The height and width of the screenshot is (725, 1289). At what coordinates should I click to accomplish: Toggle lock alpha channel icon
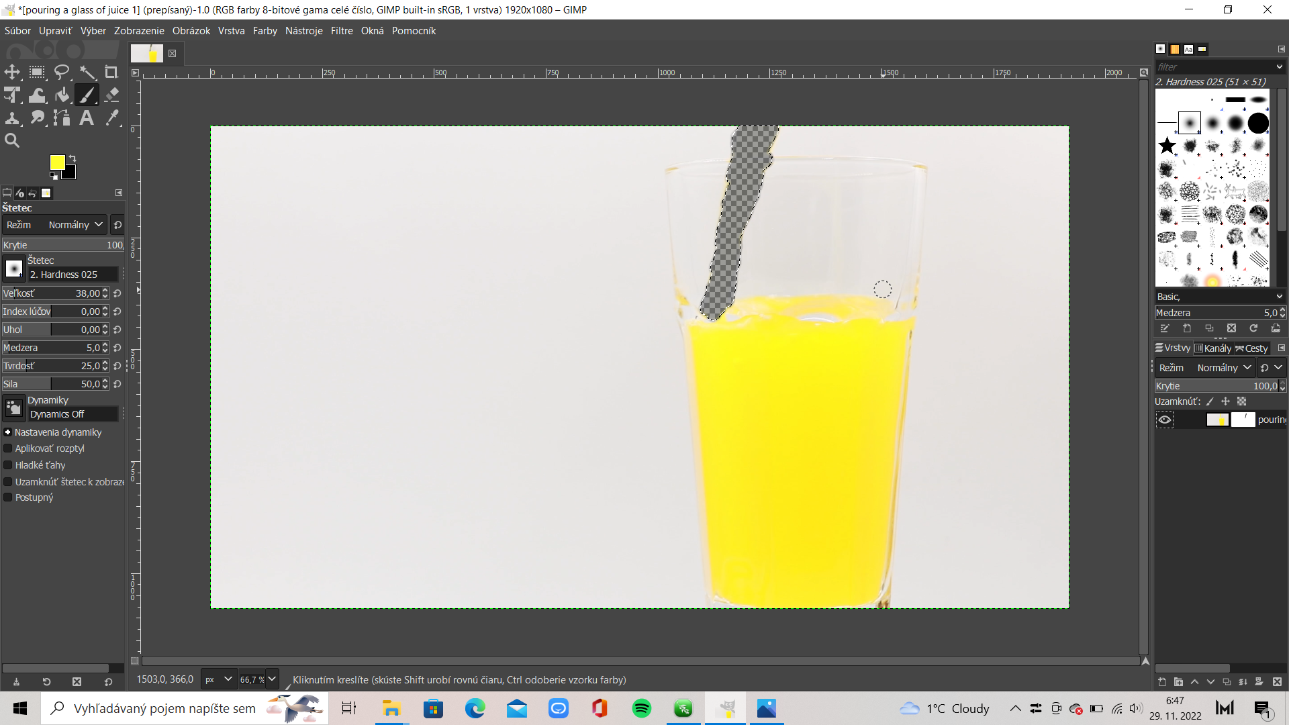1241,401
